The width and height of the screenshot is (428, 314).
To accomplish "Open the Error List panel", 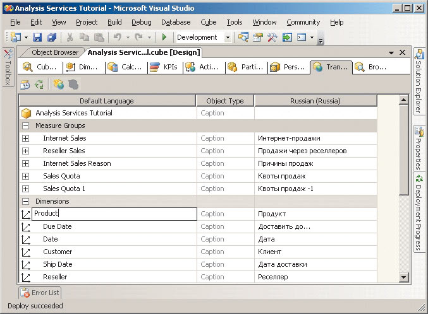I will pyautogui.click(x=40, y=293).
